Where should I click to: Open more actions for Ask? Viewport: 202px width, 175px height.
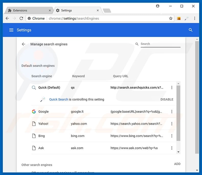pyautogui.click(x=172, y=148)
